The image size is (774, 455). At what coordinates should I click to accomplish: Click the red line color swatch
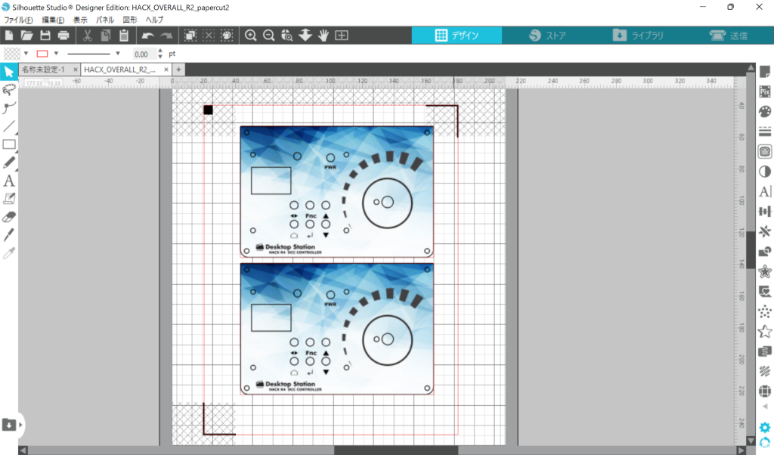pos(42,54)
